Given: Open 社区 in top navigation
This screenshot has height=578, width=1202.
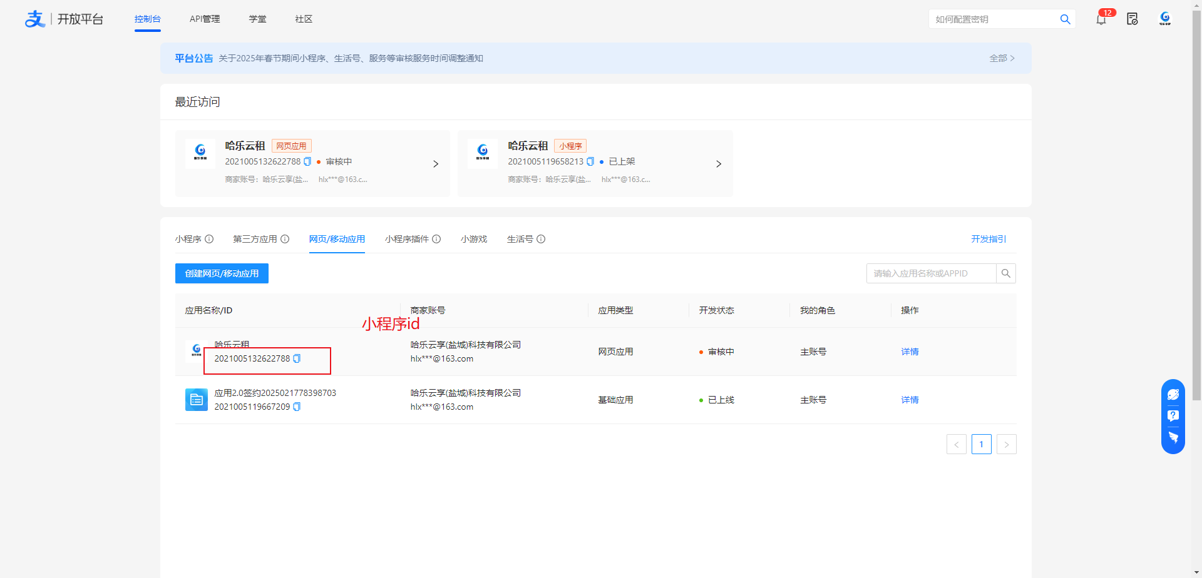Looking at the screenshot, I should pyautogui.click(x=304, y=19).
